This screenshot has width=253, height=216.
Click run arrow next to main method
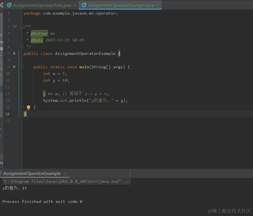pyautogui.click(x=14, y=67)
